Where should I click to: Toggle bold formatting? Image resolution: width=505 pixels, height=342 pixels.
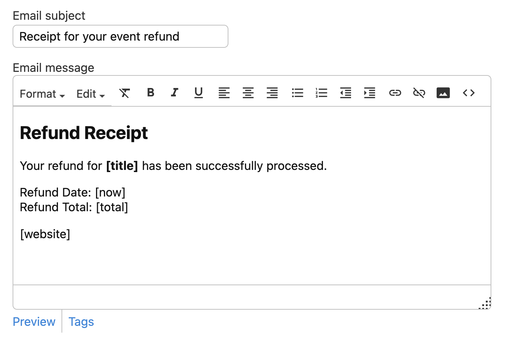coord(151,93)
